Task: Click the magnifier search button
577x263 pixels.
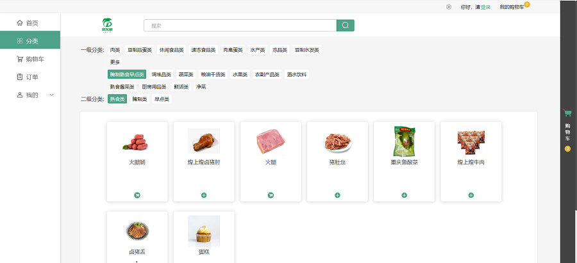Action: coord(345,26)
